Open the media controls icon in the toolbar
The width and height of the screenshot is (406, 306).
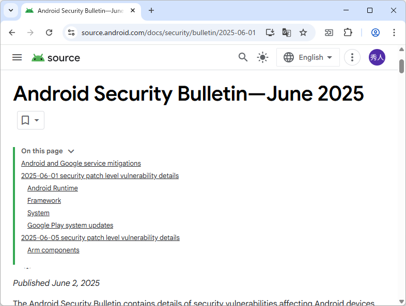(x=329, y=33)
